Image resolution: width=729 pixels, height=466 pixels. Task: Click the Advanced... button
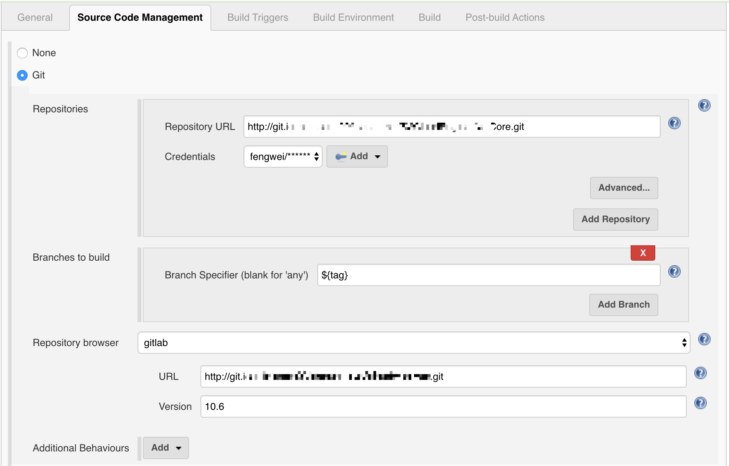(x=624, y=188)
